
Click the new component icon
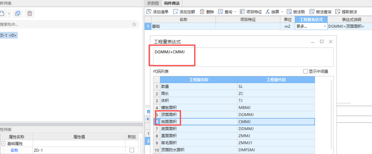point(2,13)
